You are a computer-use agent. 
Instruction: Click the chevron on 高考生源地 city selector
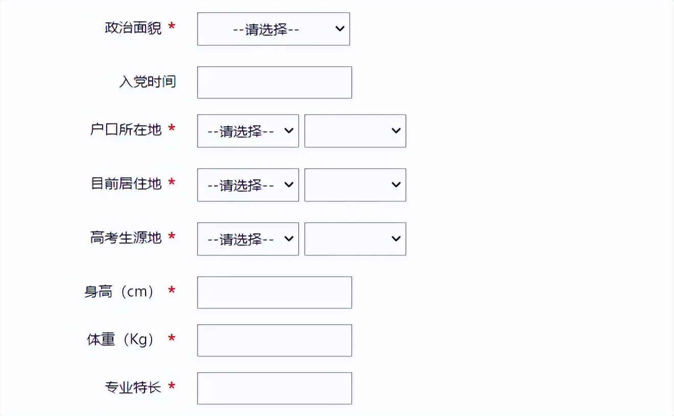396,239
